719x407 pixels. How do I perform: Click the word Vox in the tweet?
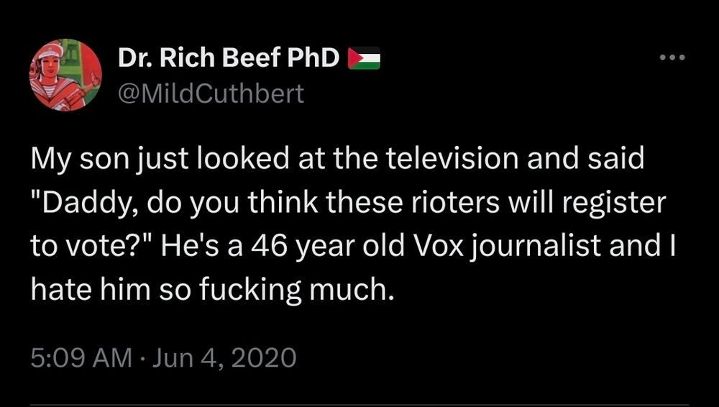click(436, 246)
